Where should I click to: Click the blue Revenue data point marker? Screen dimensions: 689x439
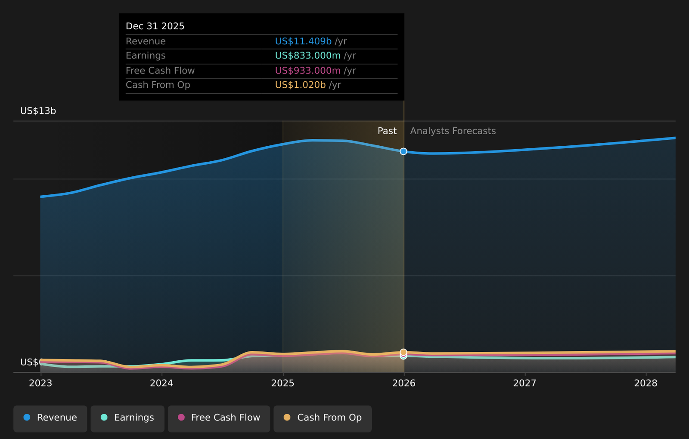tap(403, 151)
